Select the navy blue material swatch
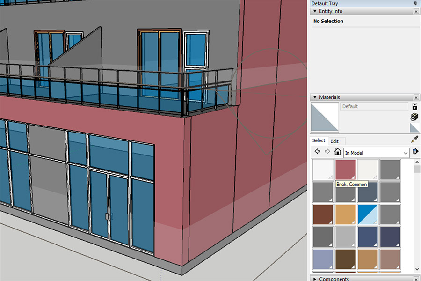 tap(368, 237)
